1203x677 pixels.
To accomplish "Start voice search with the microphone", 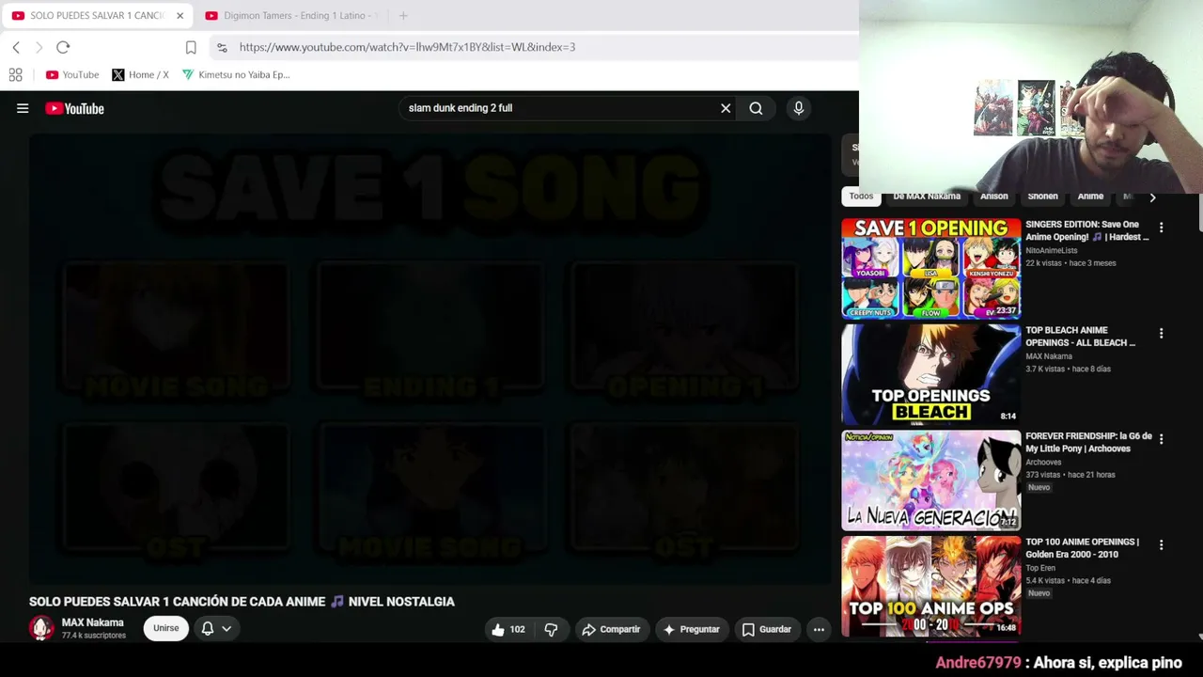I will (x=799, y=108).
